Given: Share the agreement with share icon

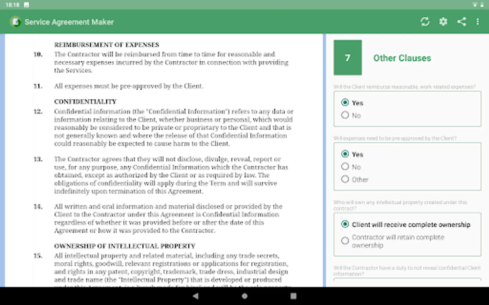Looking at the screenshot, I should tap(461, 22).
